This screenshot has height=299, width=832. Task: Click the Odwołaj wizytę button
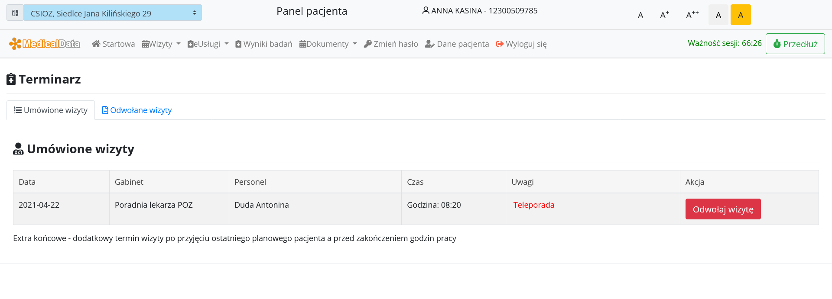tap(723, 209)
